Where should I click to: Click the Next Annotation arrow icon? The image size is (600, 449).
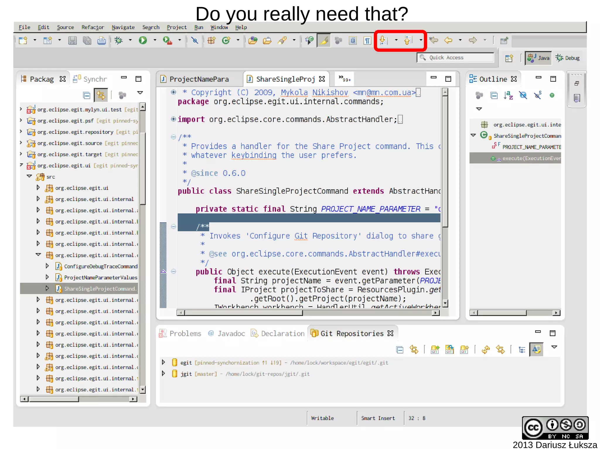click(x=383, y=40)
